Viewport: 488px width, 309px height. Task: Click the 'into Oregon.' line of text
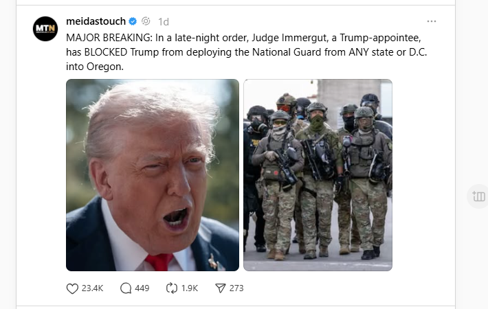point(95,67)
